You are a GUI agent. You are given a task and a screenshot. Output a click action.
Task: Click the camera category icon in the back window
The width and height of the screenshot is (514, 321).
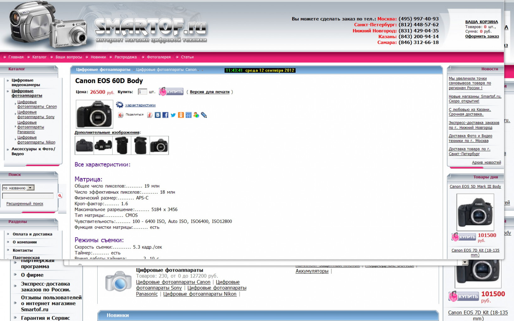[118, 281]
